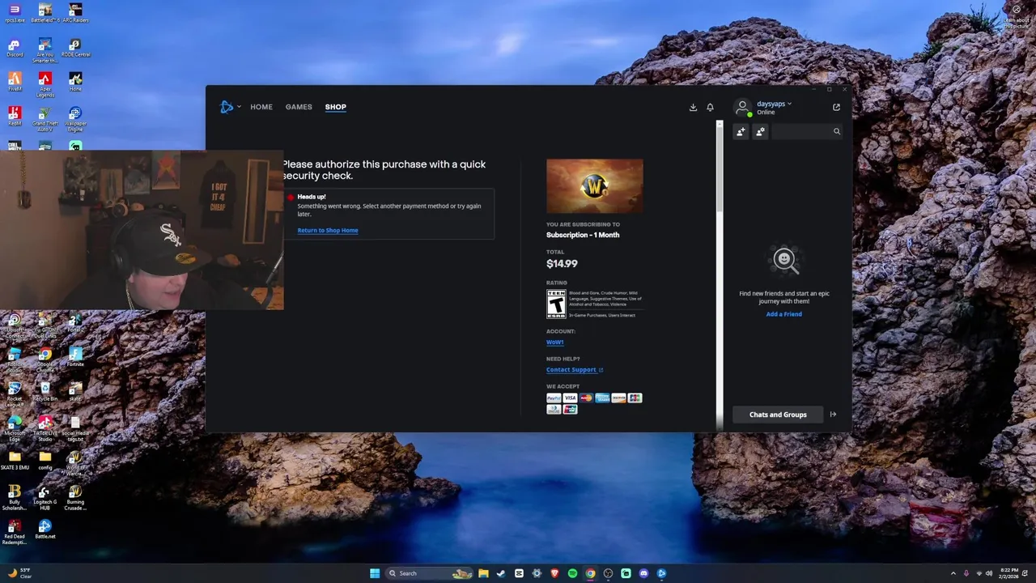Viewport: 1036px width, 583px height.
Task: Open the Windows Start menu
Action: click(x=375, y=573)
